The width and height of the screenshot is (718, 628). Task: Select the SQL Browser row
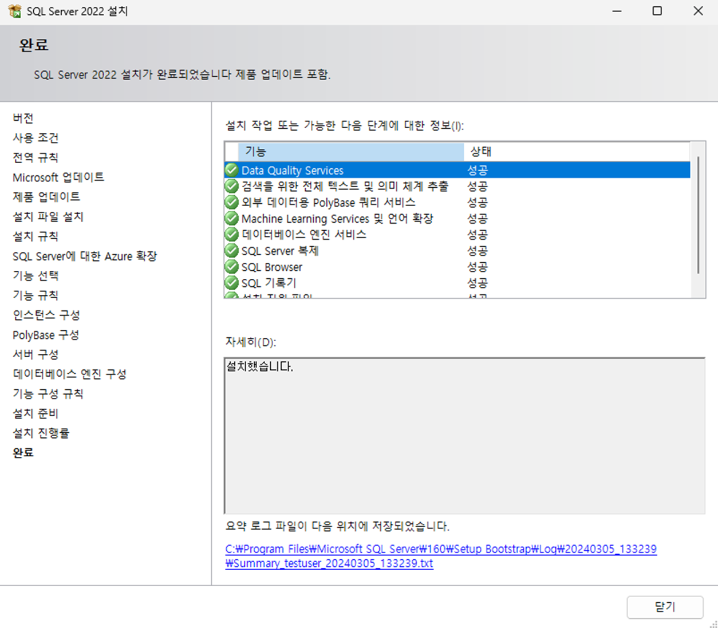click(457, 267)
